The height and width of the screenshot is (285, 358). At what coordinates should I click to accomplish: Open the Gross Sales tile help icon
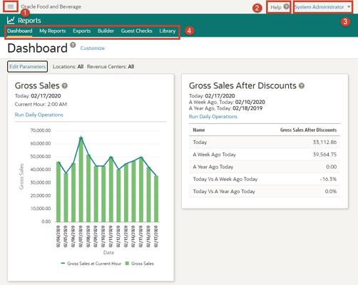coord(65,85)
